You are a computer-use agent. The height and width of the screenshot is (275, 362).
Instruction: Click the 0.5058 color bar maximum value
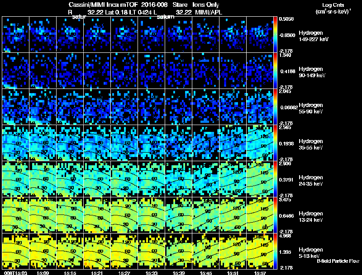(x=286, y=19)
